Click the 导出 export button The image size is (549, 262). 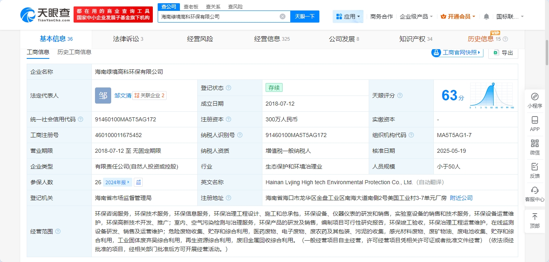503,53
